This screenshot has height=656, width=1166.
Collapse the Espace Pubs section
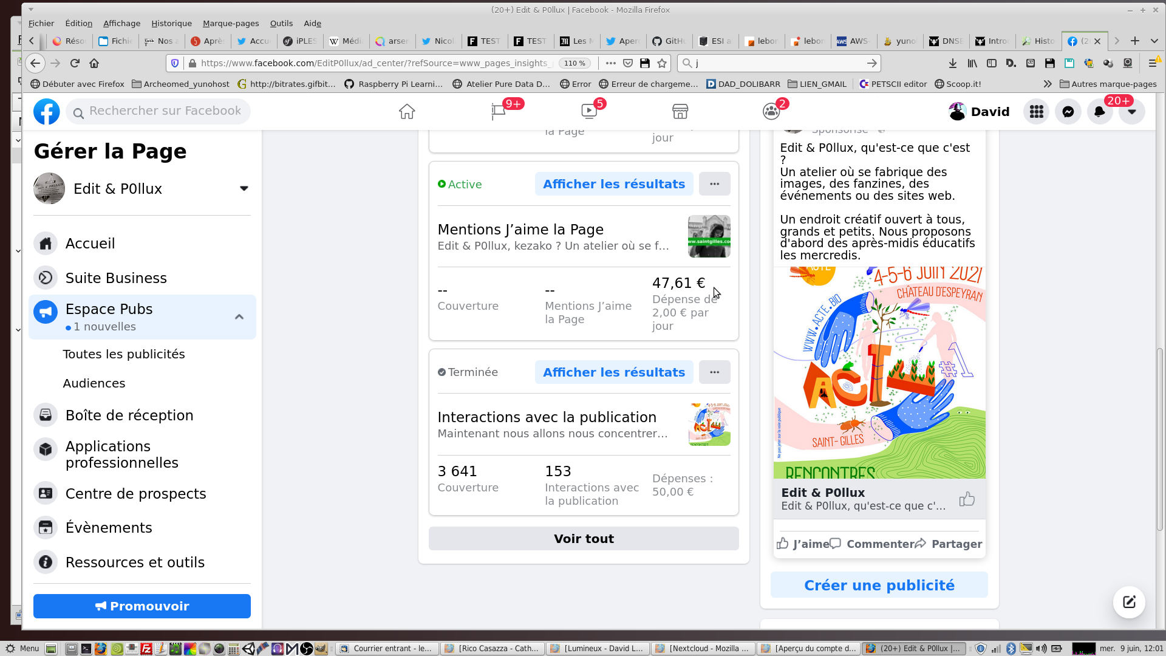point(239,317)
